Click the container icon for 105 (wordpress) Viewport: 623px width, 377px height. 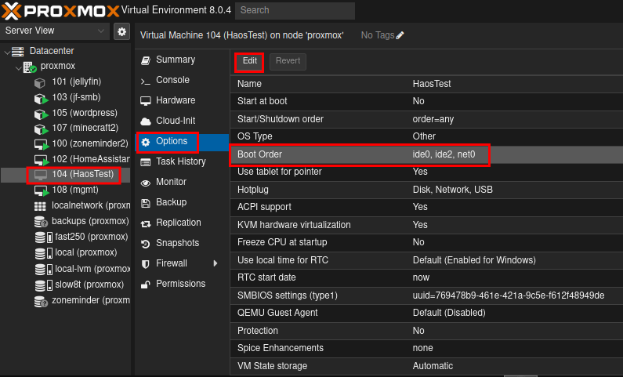[41, 114]
